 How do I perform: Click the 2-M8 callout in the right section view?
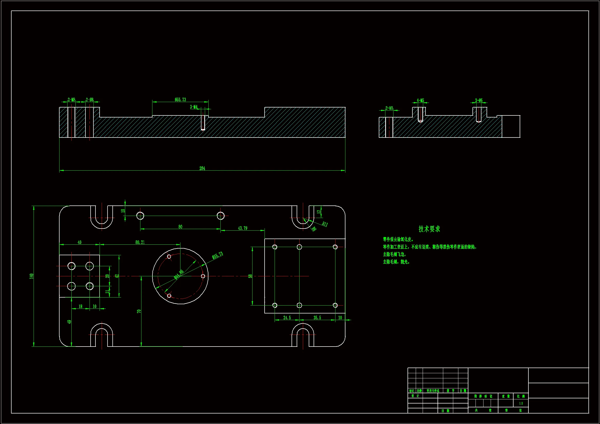[x=389, y=108]
